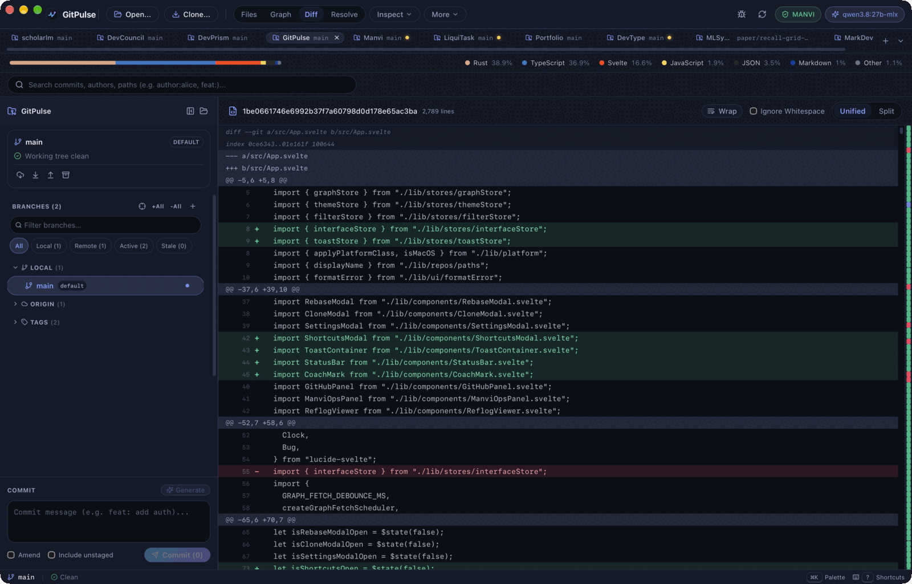Expand the TAGS group
This screenshot has width=912, height=584.
point(15,322)
